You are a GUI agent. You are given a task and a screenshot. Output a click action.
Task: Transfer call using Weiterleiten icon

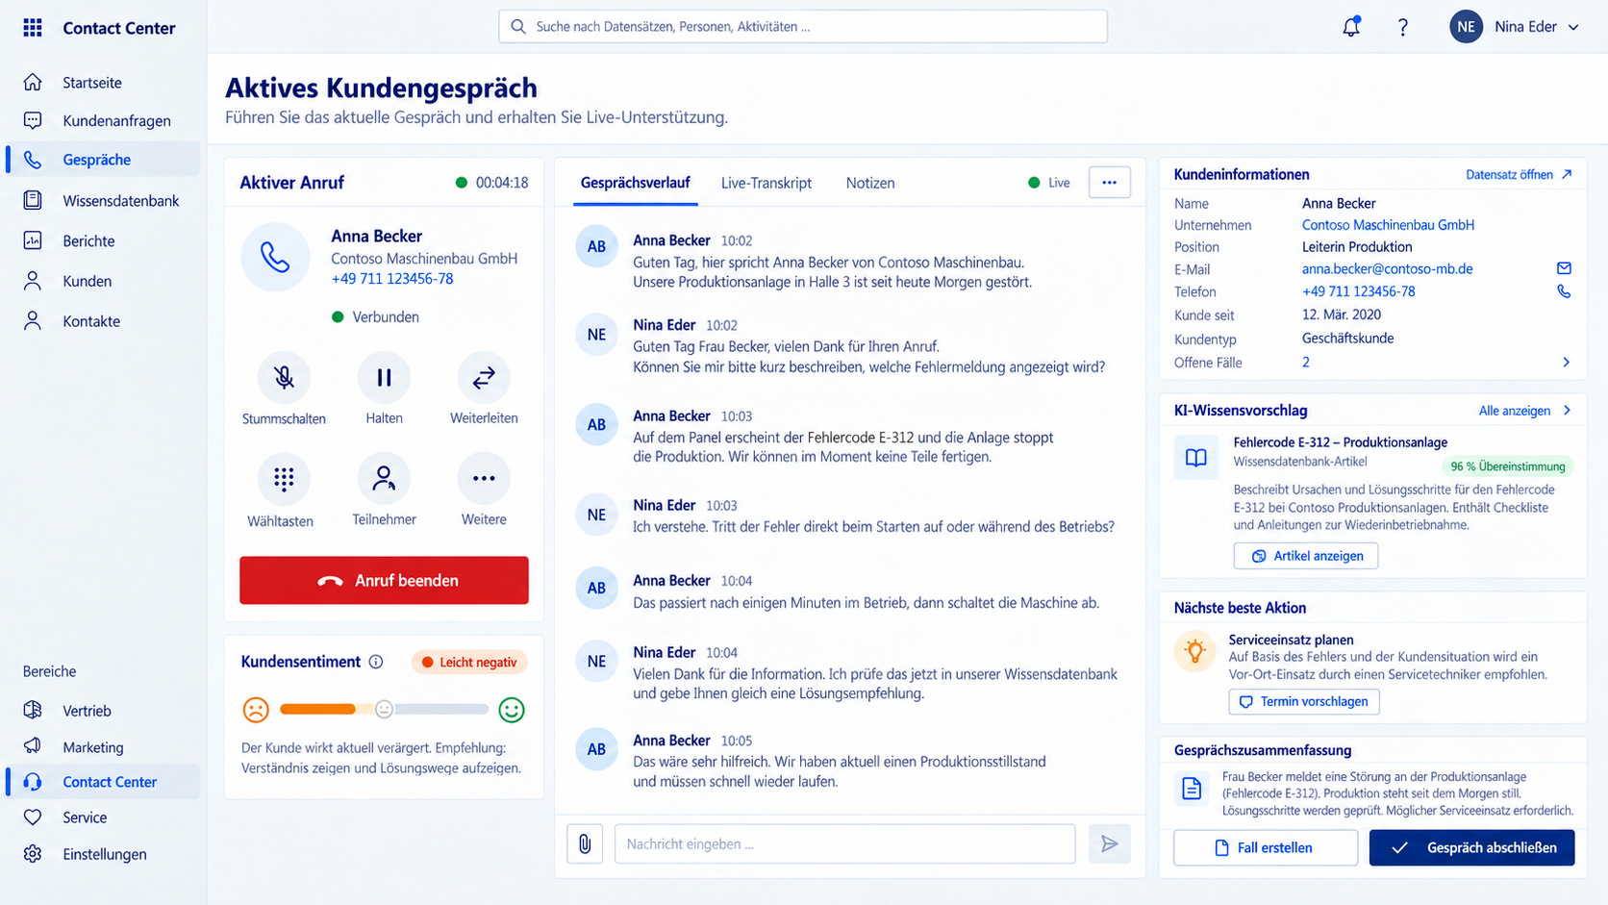[484, 377]
